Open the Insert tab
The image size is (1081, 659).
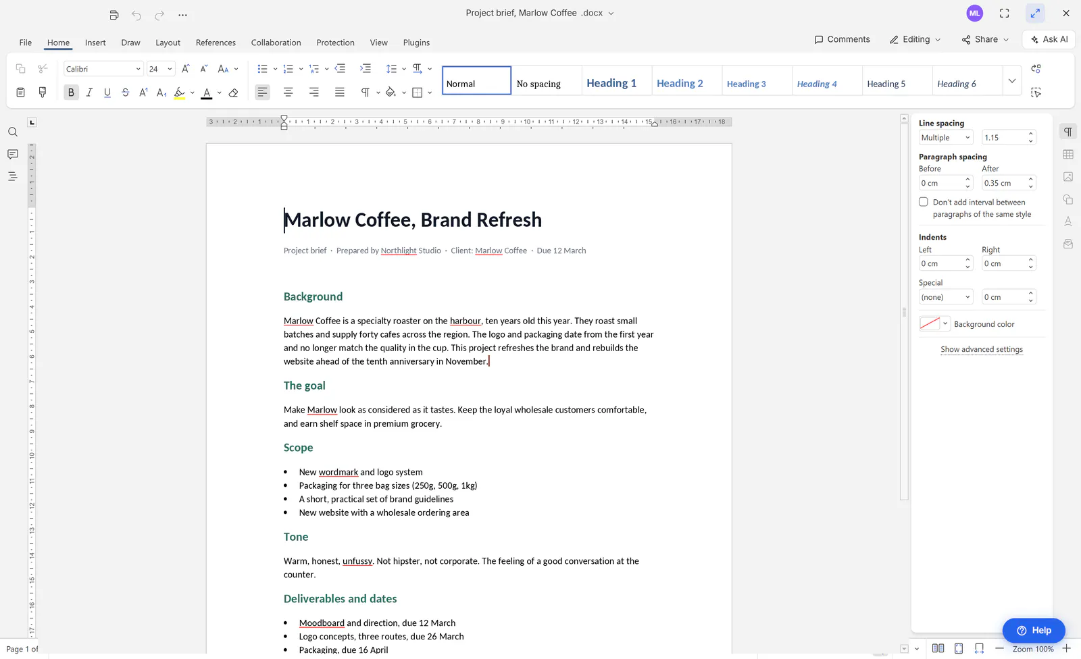[95, 43]
